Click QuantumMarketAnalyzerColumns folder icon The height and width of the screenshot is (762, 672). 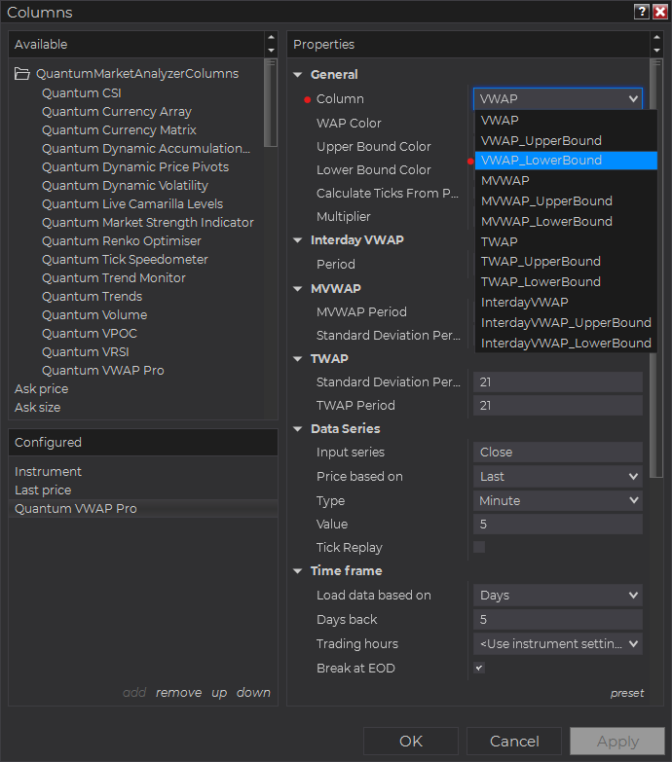pyautogui.click(x=21, y=74)
